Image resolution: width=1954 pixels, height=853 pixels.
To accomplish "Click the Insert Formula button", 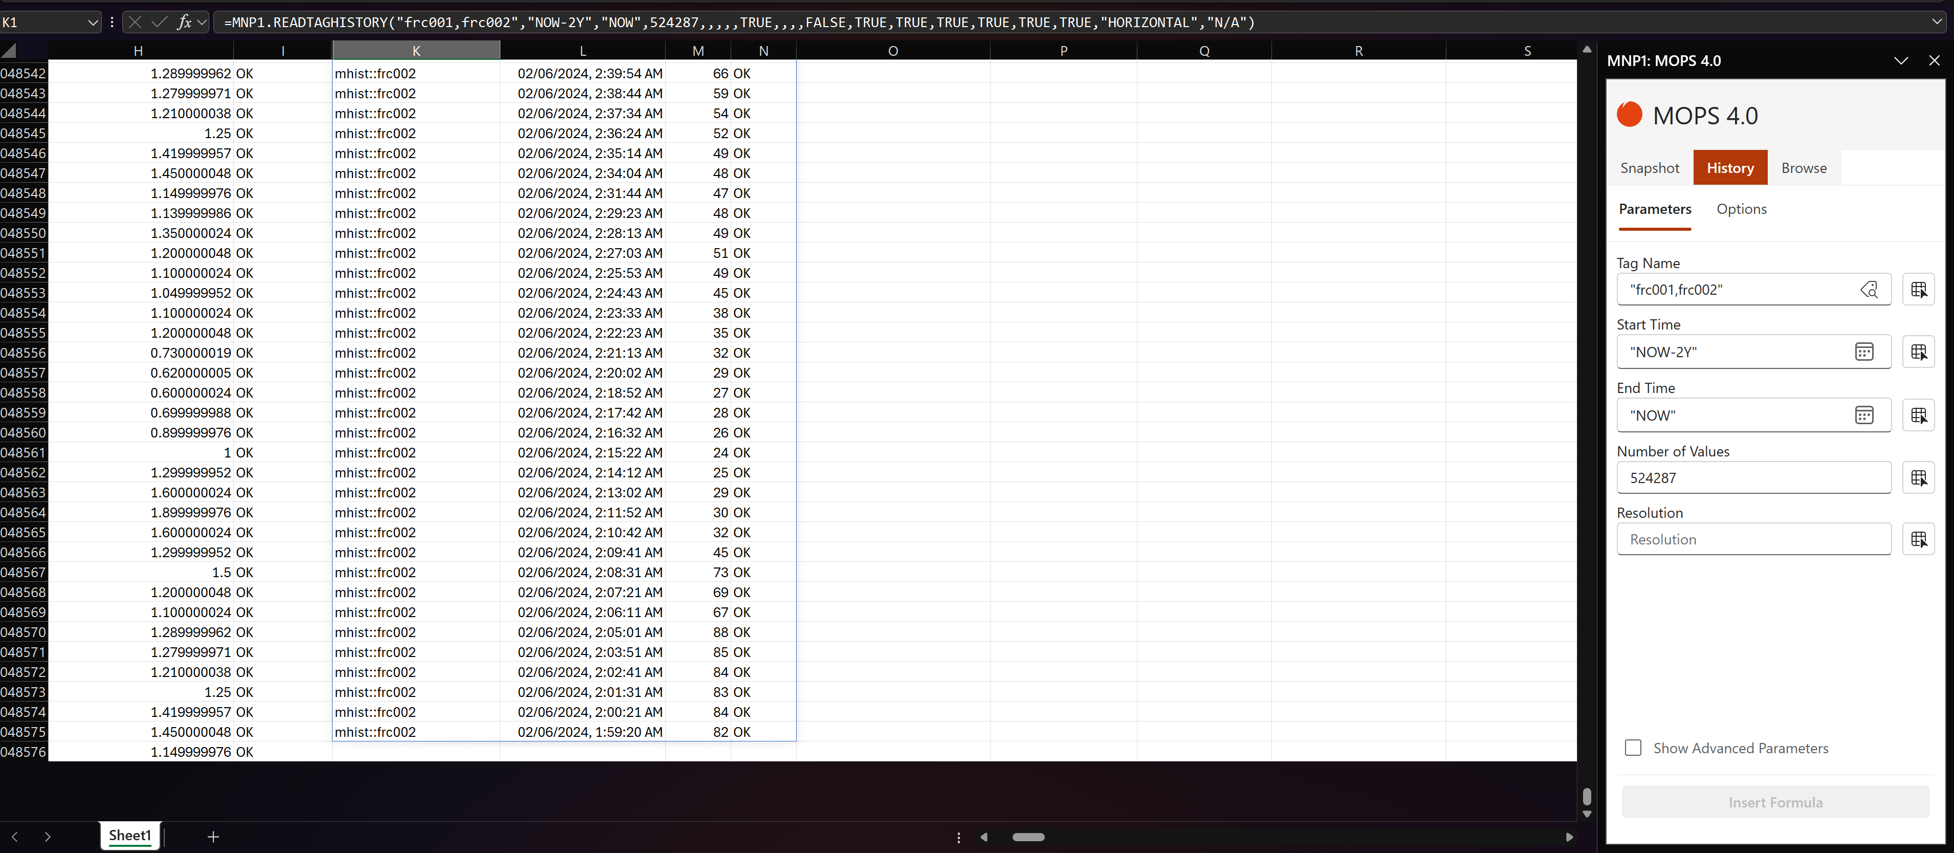I will 1774,802.
